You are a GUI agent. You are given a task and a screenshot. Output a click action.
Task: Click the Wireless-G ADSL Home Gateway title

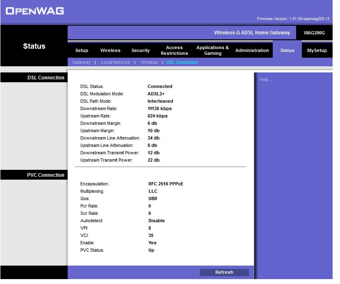tap(252, 32)
